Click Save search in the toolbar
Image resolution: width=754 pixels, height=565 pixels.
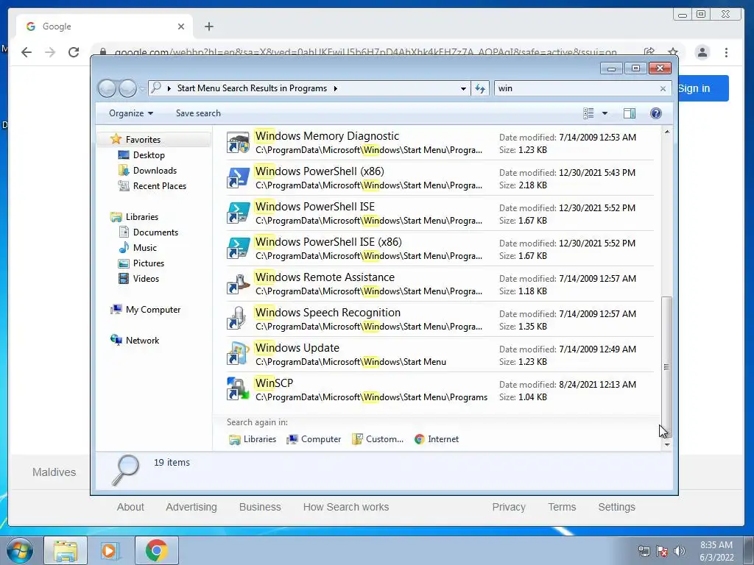(x=198, y=113)
